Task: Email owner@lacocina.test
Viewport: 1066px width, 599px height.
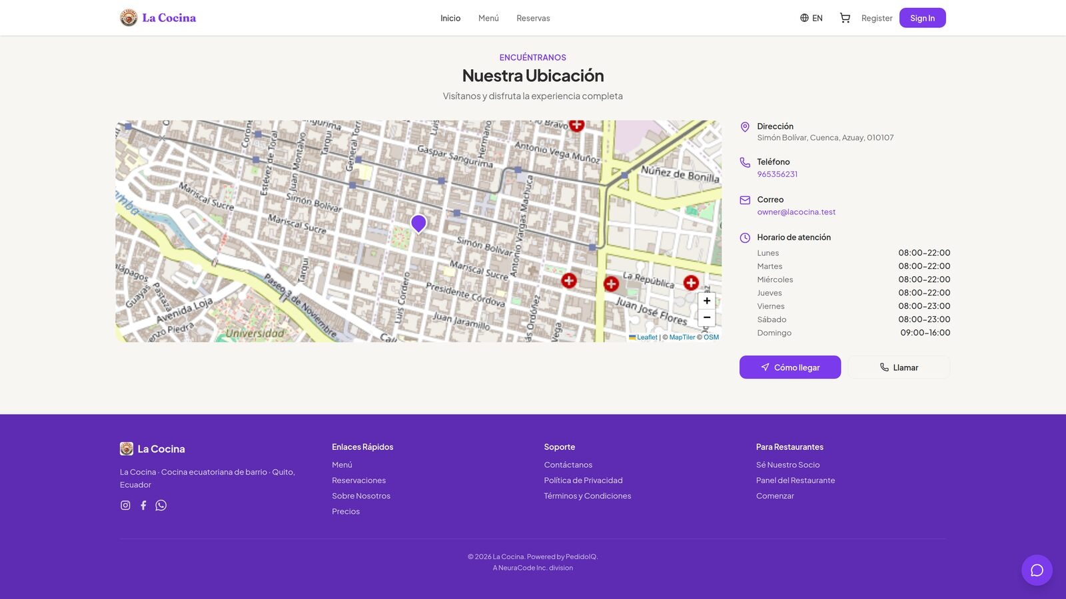Action: [x=796, y=212]
